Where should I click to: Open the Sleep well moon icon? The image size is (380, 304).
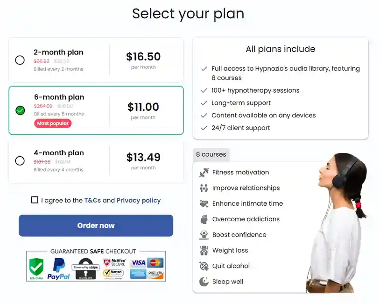point(204,282)
